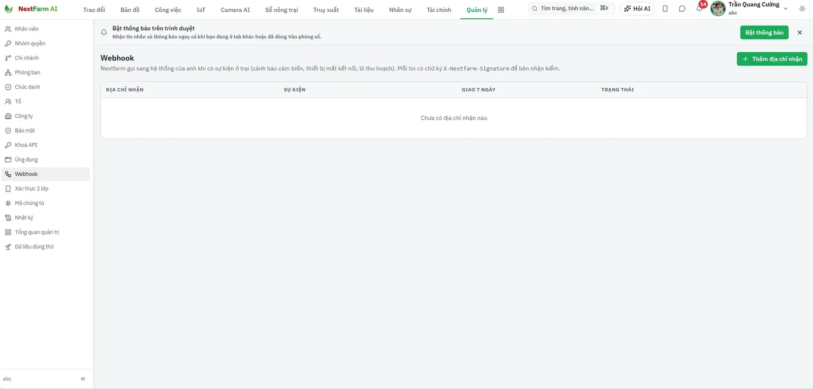Screen dimensions: 813x389
Task: Click the Webhook icon in sidebar
Action: 8,174
